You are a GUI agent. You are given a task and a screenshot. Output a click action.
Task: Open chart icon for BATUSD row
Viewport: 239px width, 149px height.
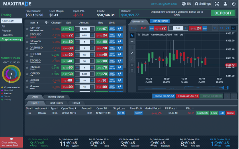(119, 29)
